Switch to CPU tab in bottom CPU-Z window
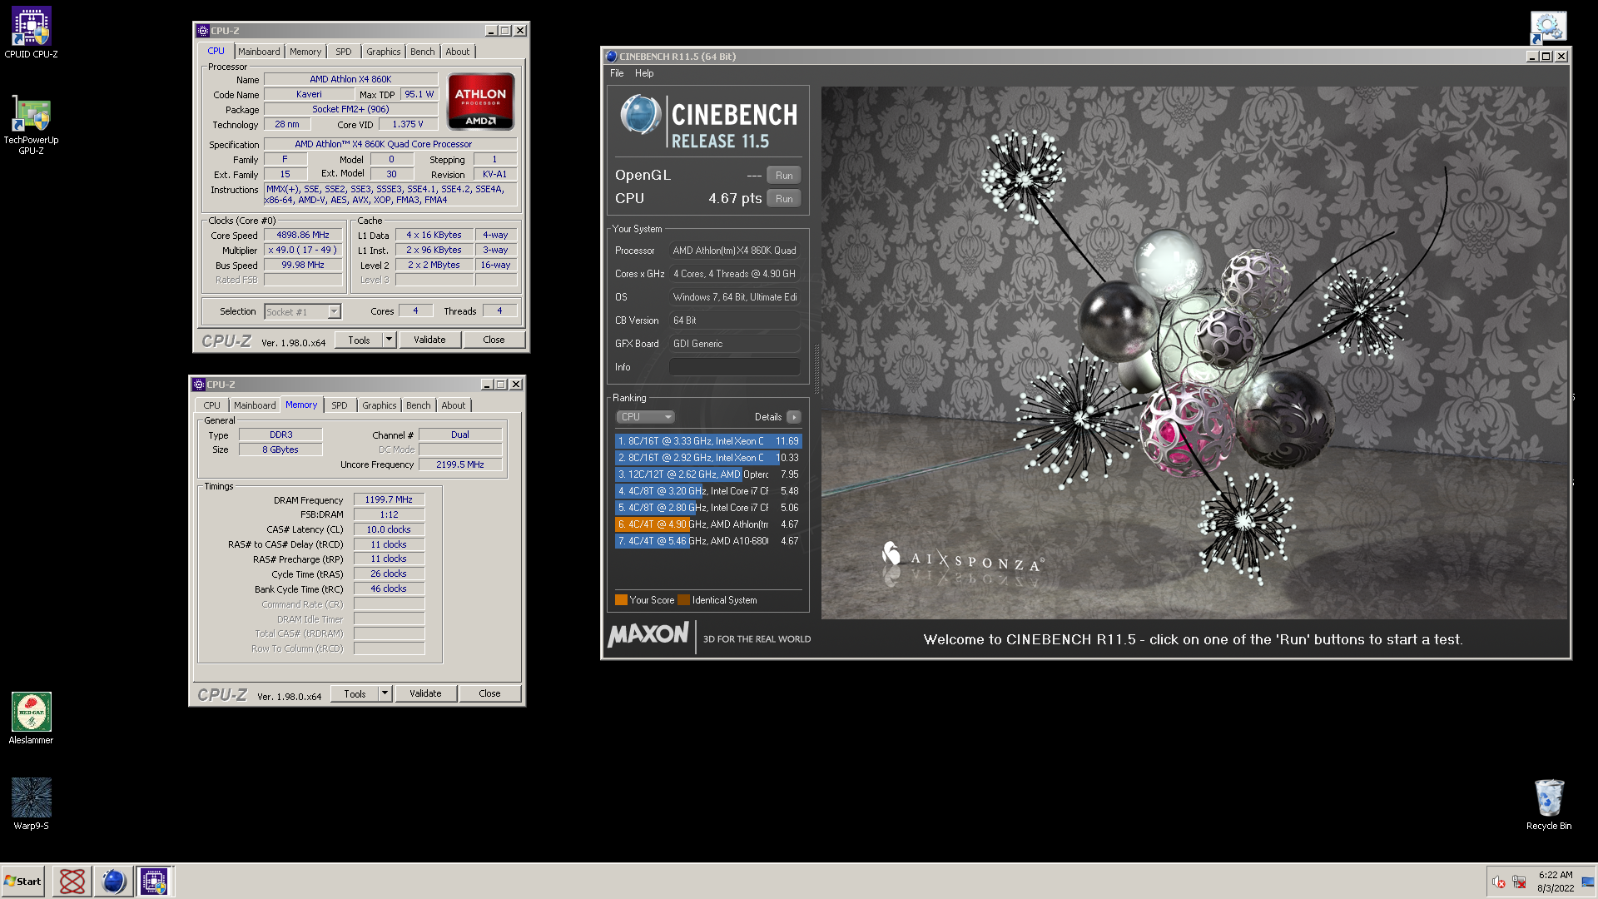The image size is (1598, 899). tap(212, 405)
